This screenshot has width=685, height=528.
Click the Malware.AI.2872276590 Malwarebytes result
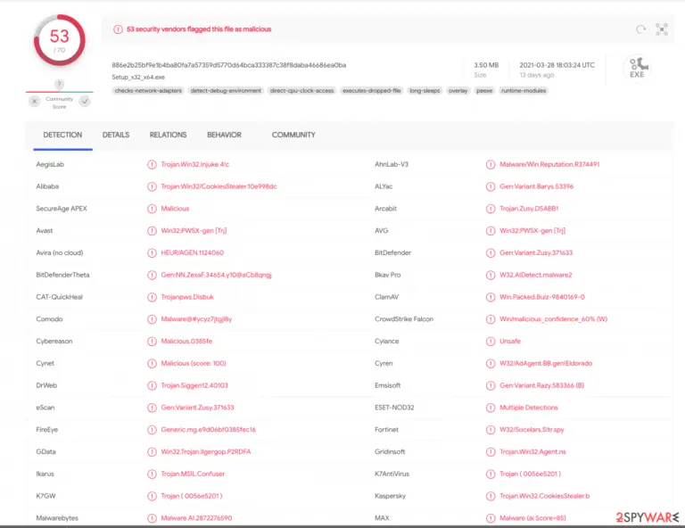196,518
